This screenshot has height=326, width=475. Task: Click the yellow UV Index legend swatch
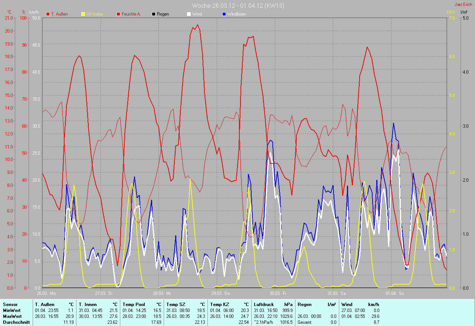tap(83, 14)
